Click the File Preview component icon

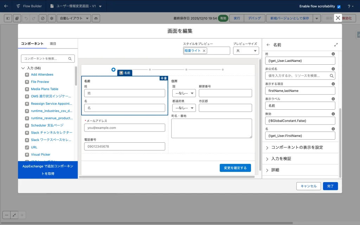27,82
